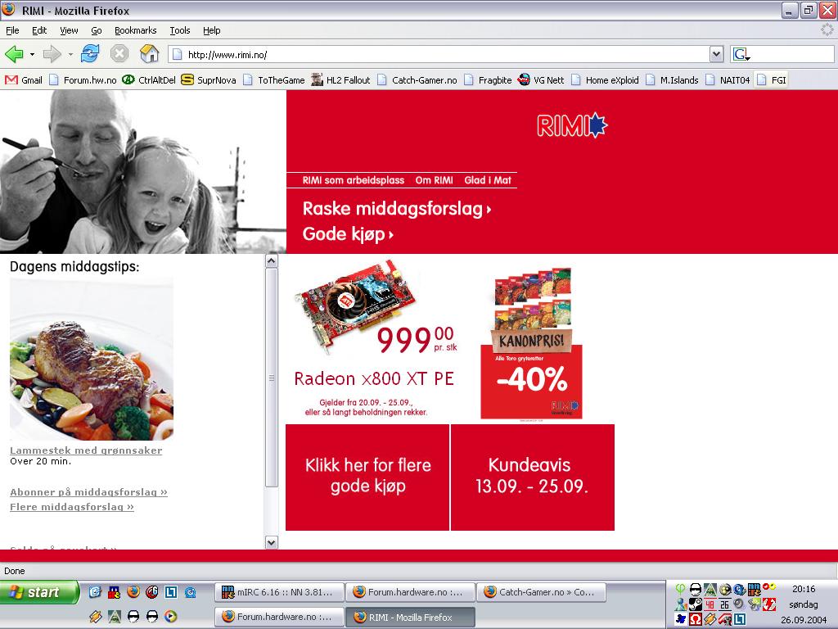Open the 'Lammestek med grønnsaker' recipe link
Screen dimensions: 838x629
click(x=86, y=450)
